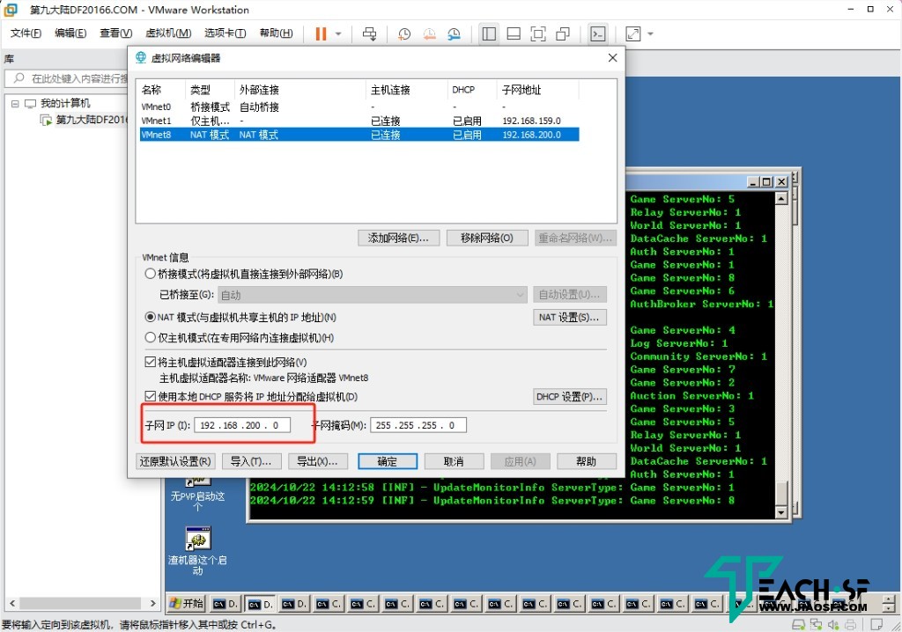Image resolution: width=902 pixels, height=632 pixels.
Task: Open the guest 开始 Start button
Action: point(187,603)
